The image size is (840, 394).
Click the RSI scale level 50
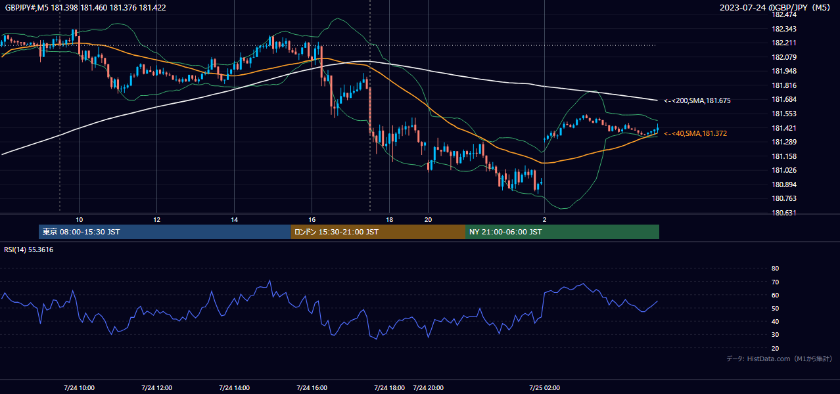[x=775, y=308]
